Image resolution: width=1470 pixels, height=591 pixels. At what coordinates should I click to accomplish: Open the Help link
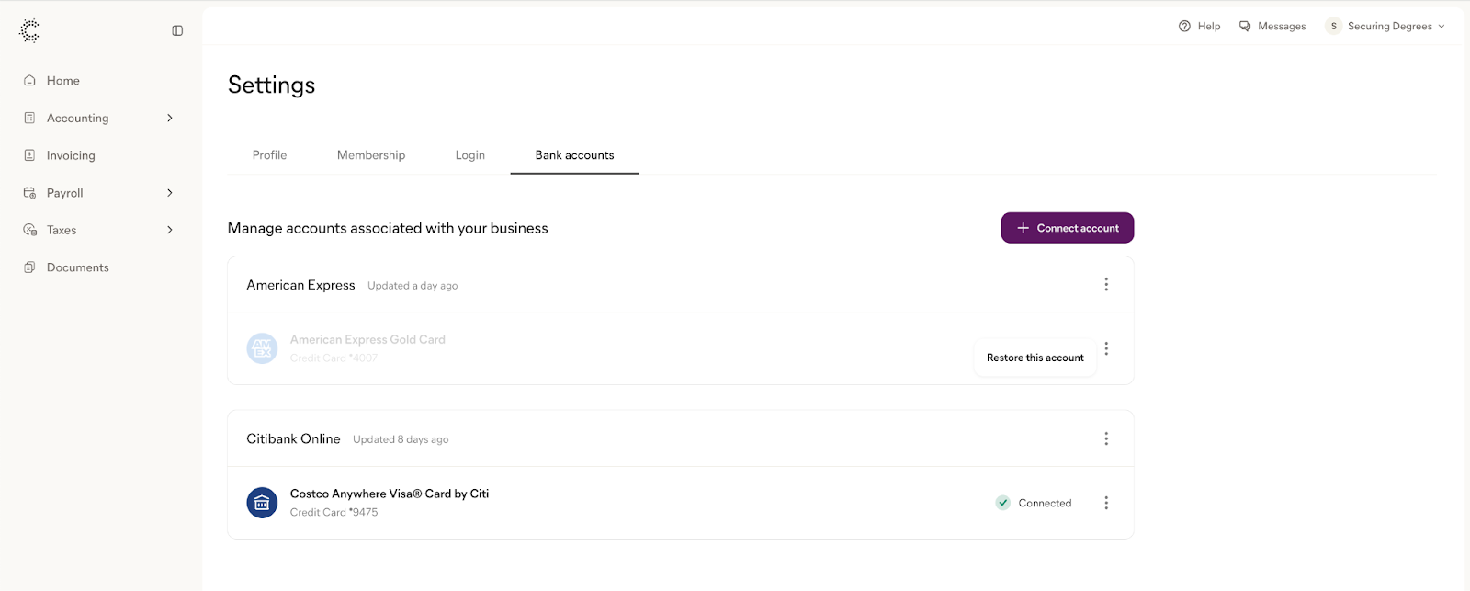(1199, 26)
